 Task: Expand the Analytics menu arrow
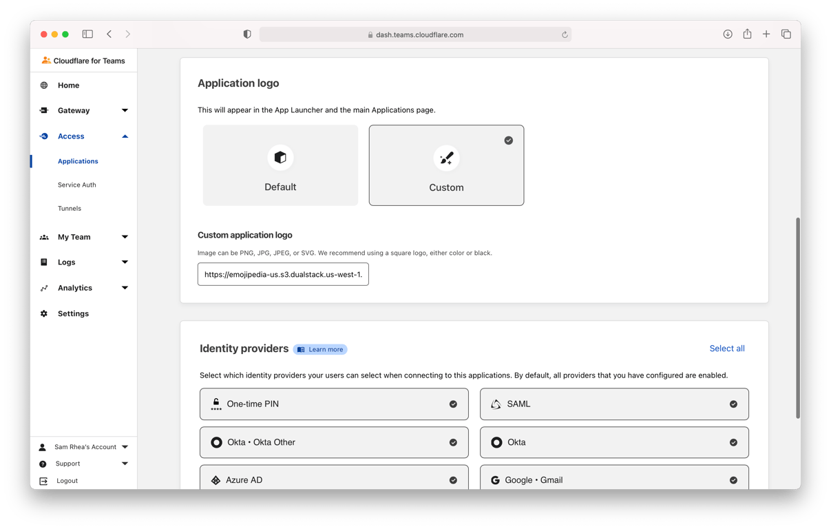coord(125,288)
